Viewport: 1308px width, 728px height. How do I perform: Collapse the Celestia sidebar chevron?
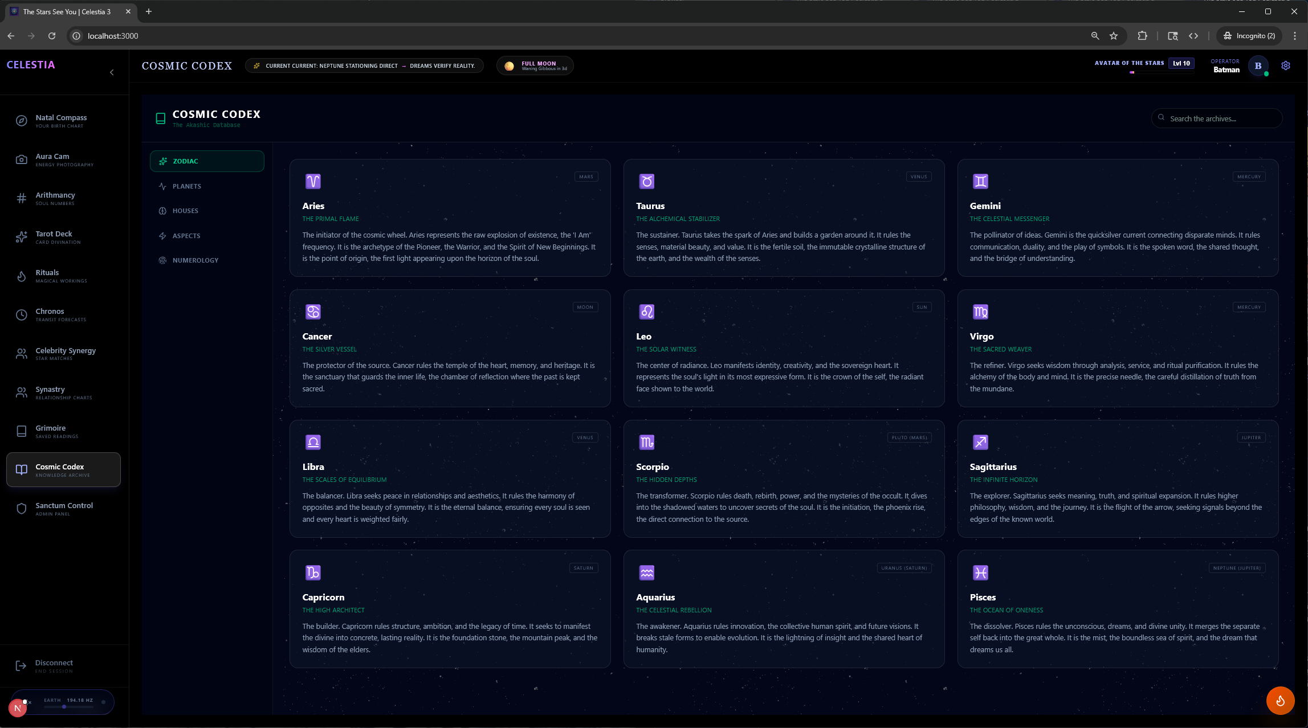tap(112, 72)
